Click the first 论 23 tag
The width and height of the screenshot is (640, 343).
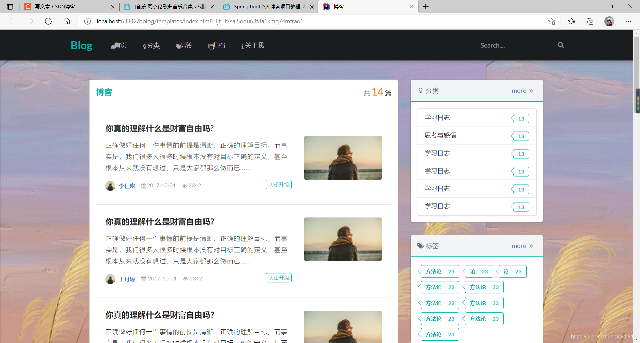(x=478, y=271)
